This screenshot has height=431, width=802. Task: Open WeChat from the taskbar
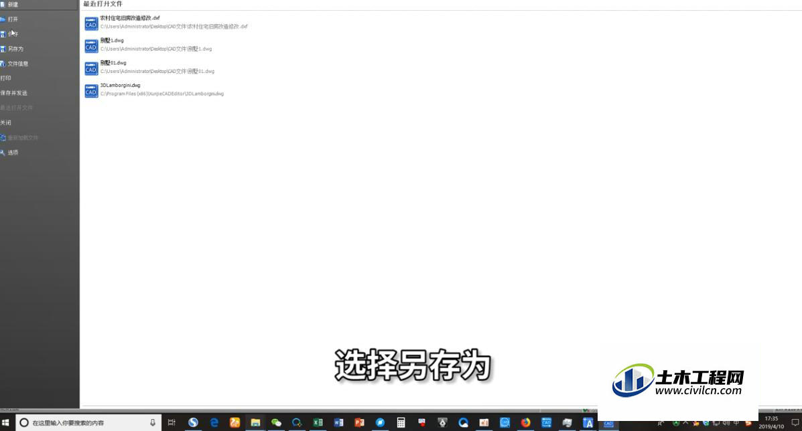pyautogui.click(x=276, y=422)
